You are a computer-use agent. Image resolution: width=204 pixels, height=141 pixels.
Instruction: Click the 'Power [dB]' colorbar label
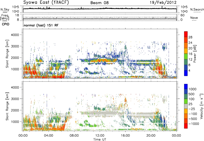coord(195,54)
